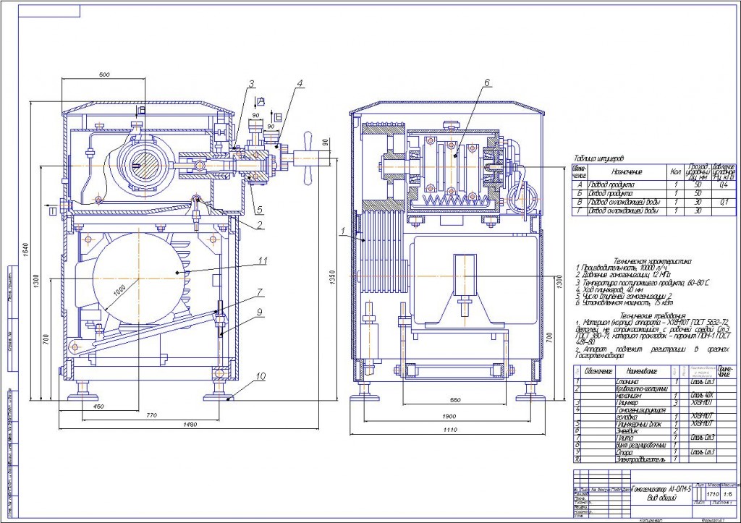Click the 'Установленная мощность, 75 кВт' line
Viewport: 741px width, 523px height.
point(624,303)
